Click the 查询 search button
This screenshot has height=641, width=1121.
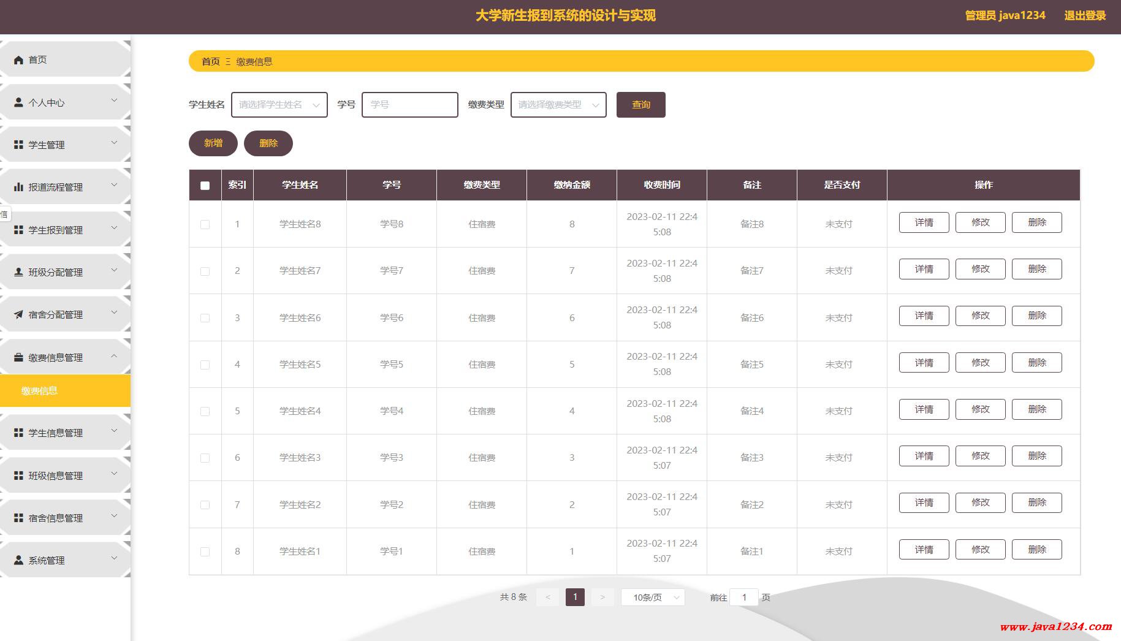pos(640,105)
